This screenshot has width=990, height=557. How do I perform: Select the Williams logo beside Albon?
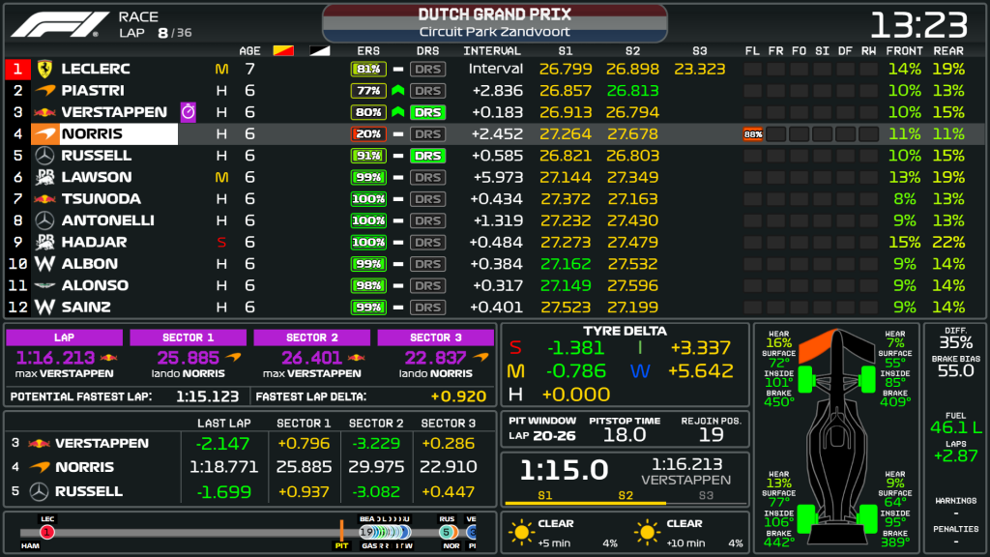pyautogui.click(x=44, y=263)
